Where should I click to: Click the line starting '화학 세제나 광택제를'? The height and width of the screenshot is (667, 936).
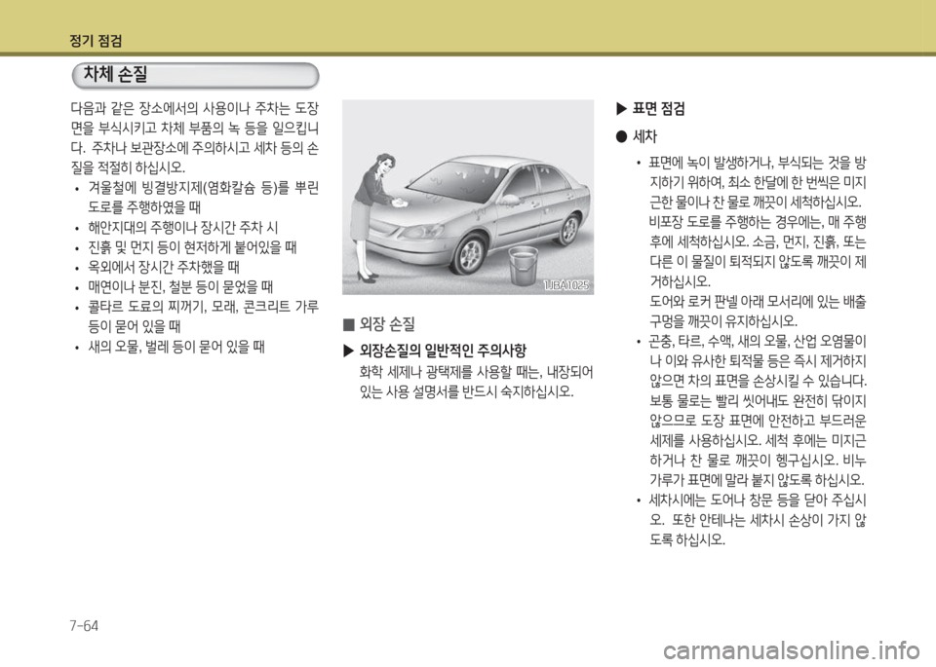pyautogui.click(x=476, y=373)
